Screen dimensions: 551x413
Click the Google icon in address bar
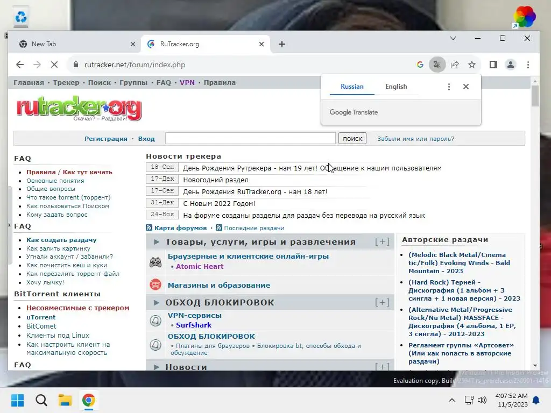click(x=420, y=65)
